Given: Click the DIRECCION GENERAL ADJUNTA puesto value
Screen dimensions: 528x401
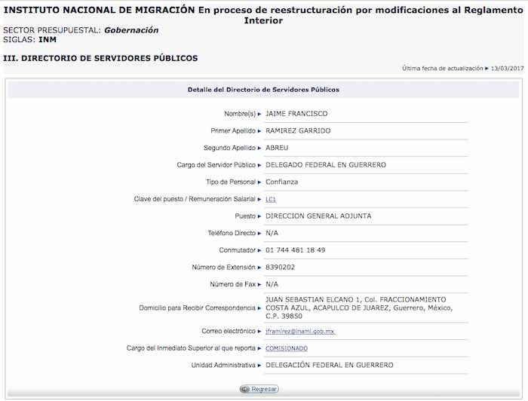Looking at the screenshot, I should coord(318,216).
